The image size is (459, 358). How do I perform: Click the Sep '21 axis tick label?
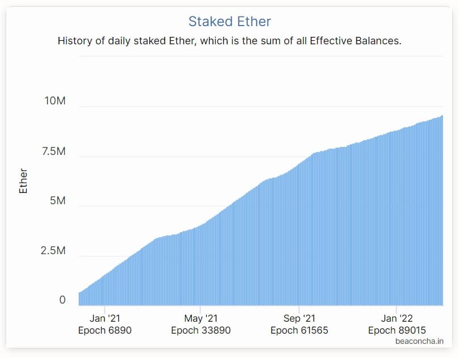pos(299,318)
